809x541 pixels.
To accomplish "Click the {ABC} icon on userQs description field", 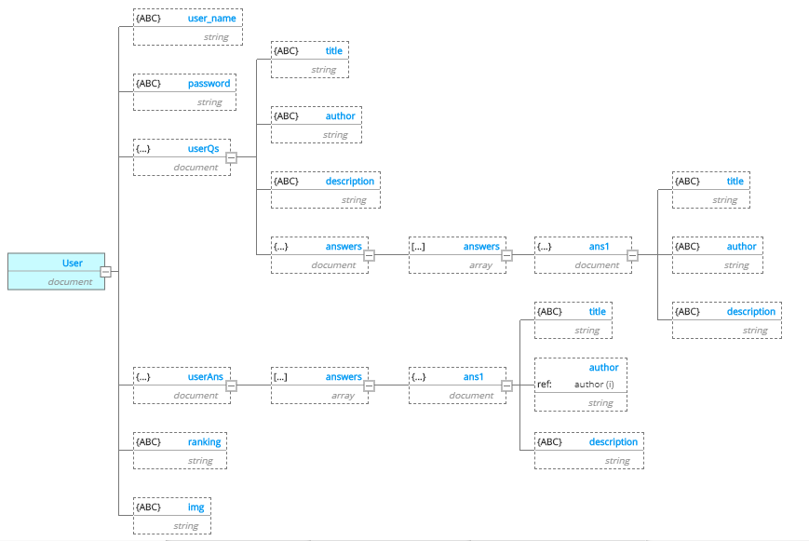I will (x=287, y=182).
